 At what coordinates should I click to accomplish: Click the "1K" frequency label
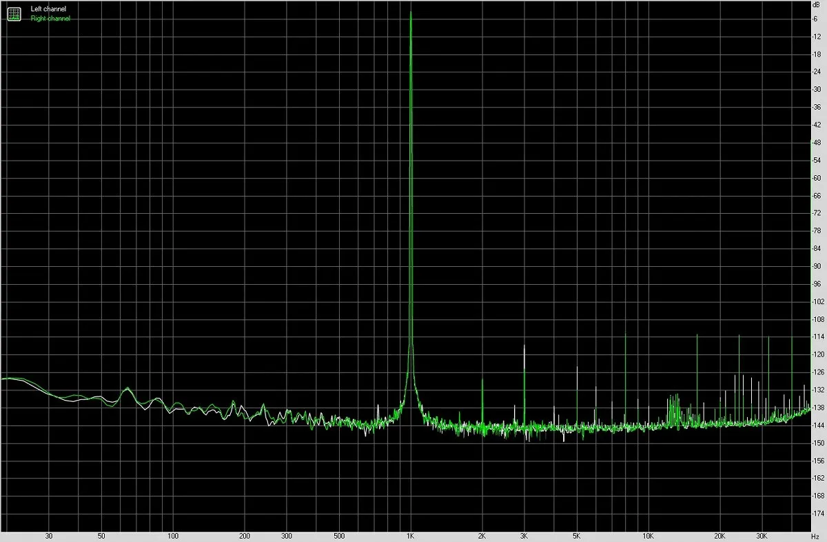pyautogui.click(x=410, y=536)
